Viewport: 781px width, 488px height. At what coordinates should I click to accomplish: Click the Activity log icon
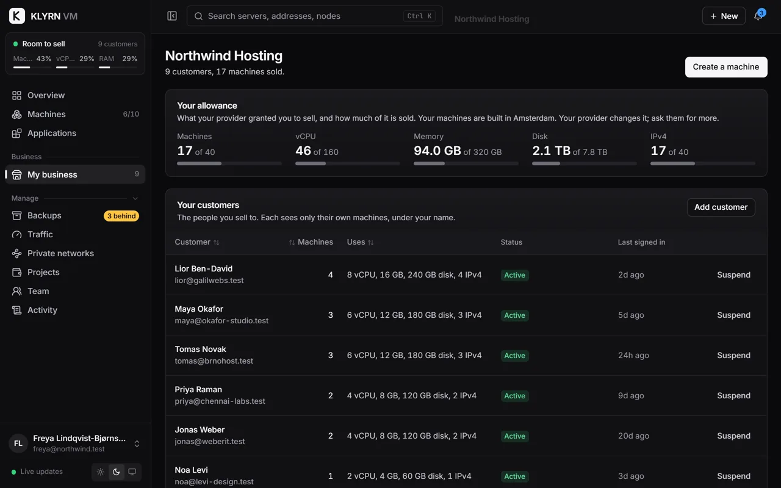[x=16, y=310]
